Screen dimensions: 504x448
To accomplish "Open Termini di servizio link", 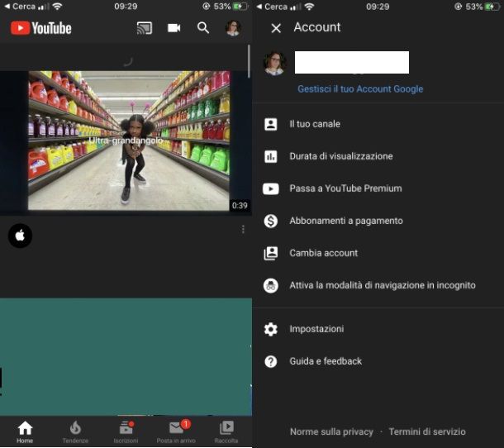I will point(427,431).
